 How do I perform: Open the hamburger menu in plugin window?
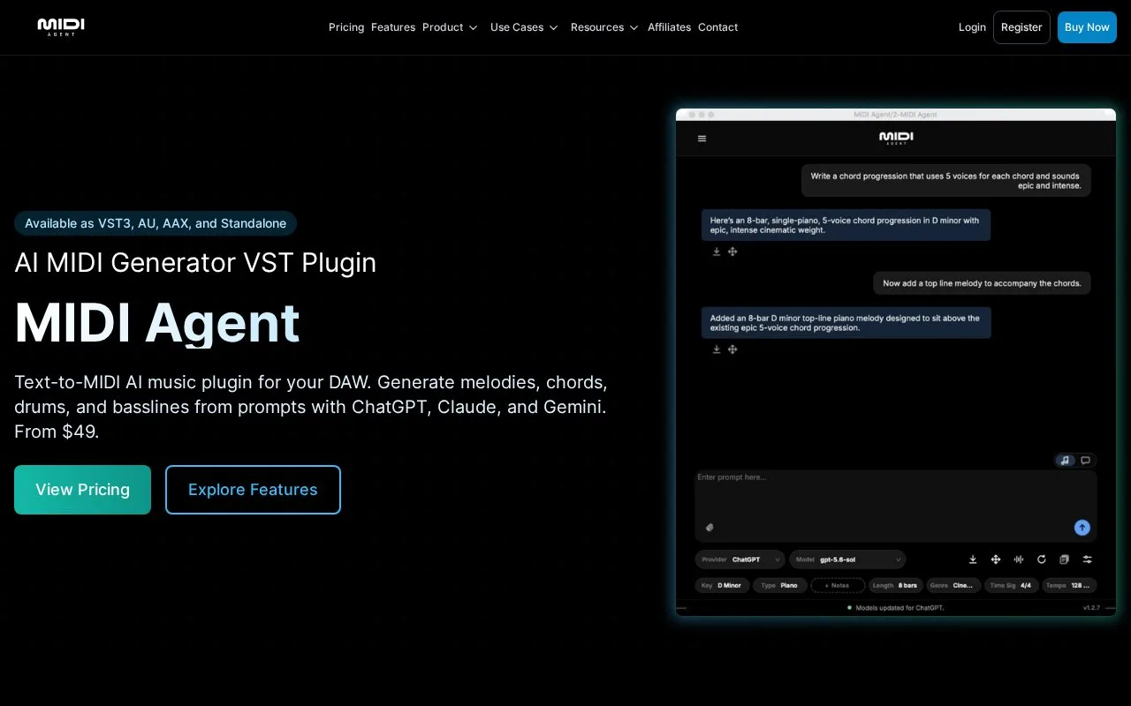point(702,139)
